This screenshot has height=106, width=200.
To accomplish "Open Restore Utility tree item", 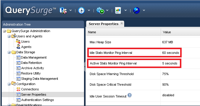I will [31, 74].
